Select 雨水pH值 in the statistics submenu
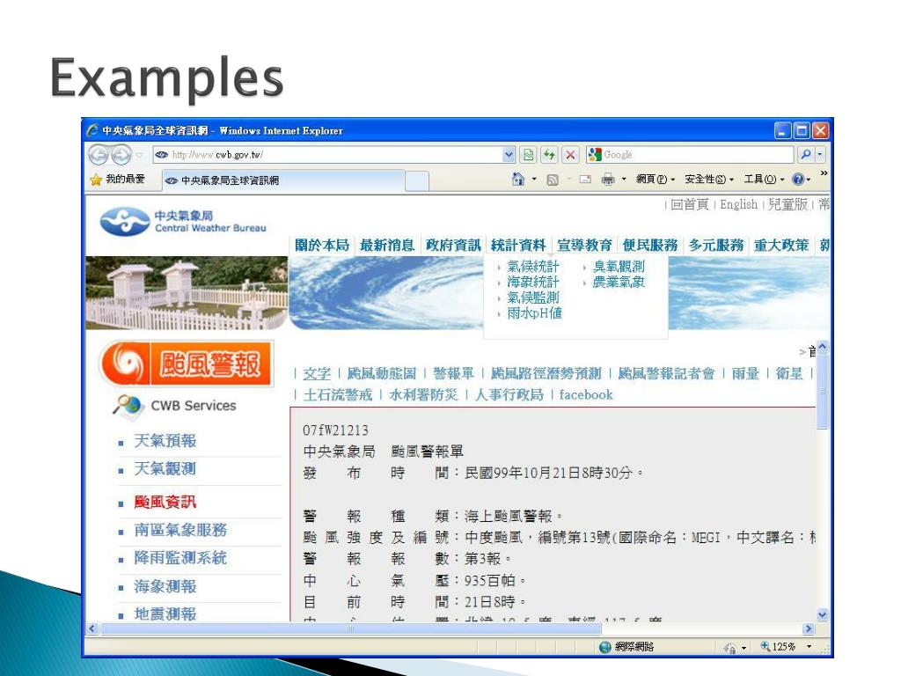 pyautogui.click(x=534, y=312)
